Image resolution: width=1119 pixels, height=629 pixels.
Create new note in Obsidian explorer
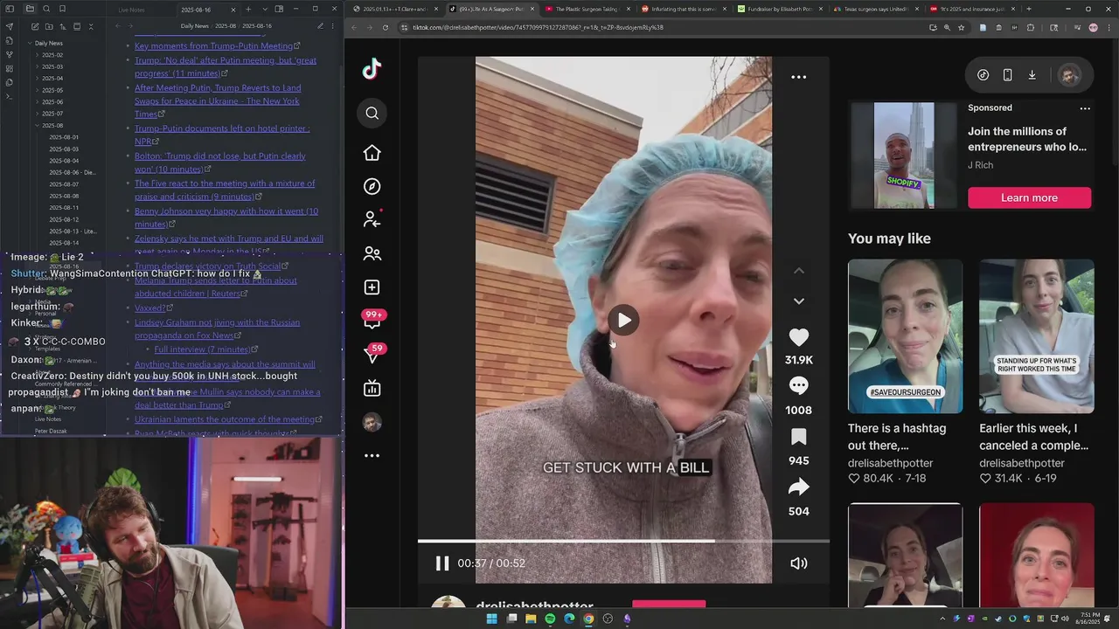(33, 26)
